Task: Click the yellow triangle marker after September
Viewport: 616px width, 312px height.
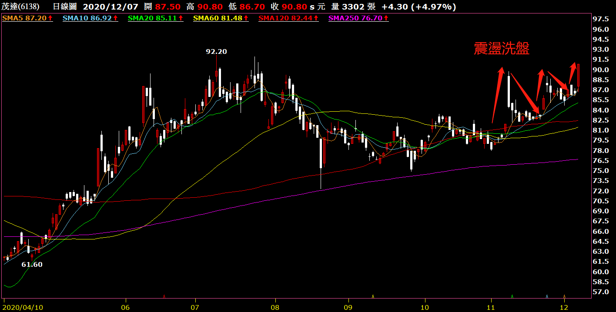Action: click(373, 297)
